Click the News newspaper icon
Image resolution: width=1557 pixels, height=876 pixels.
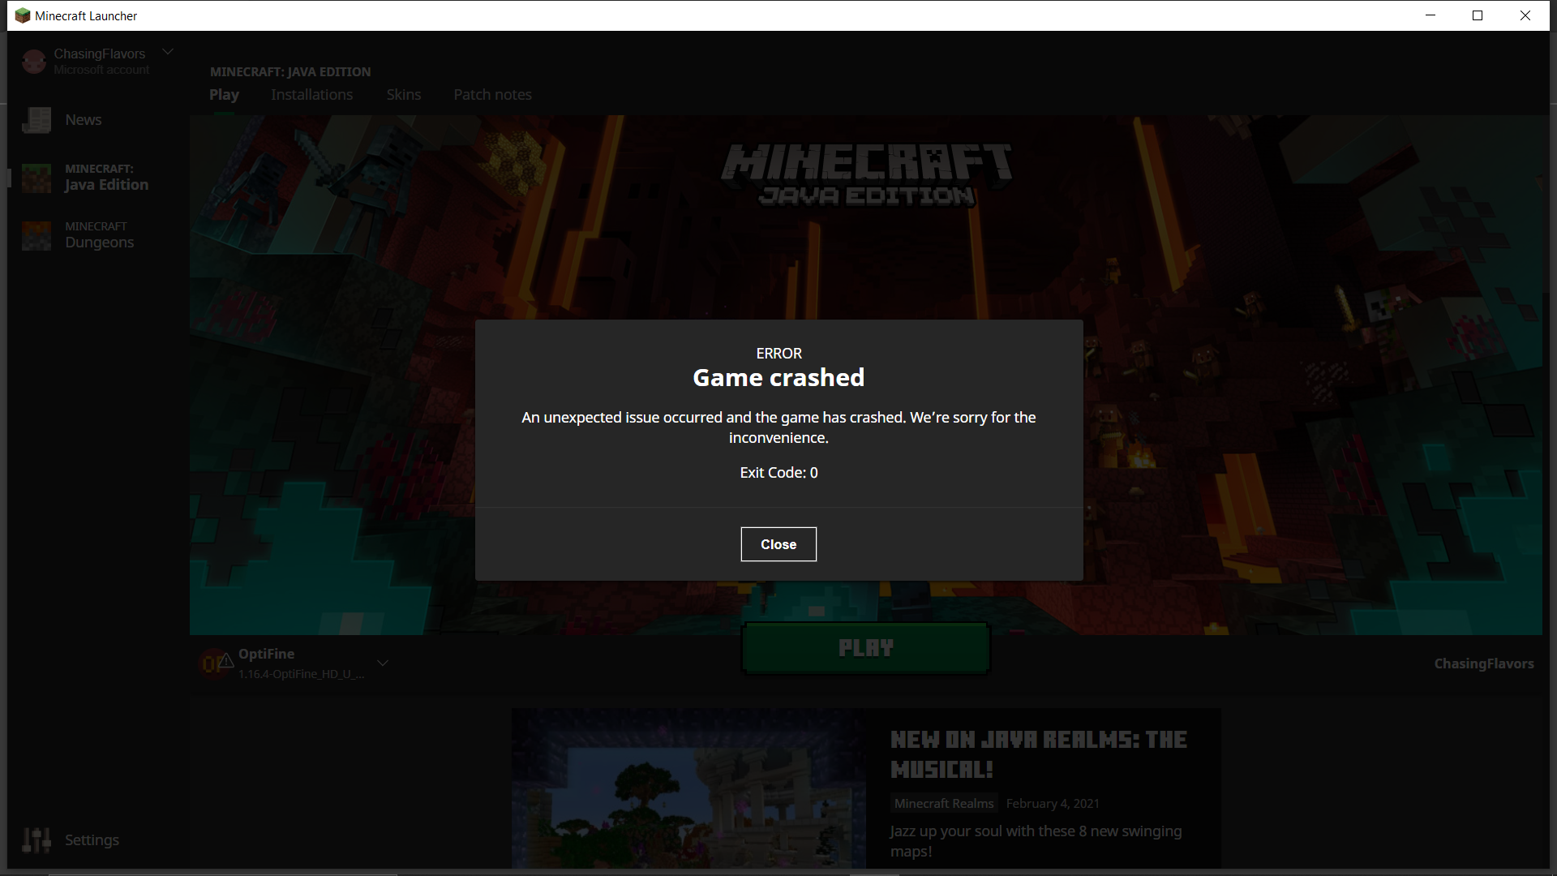[36, 120]
